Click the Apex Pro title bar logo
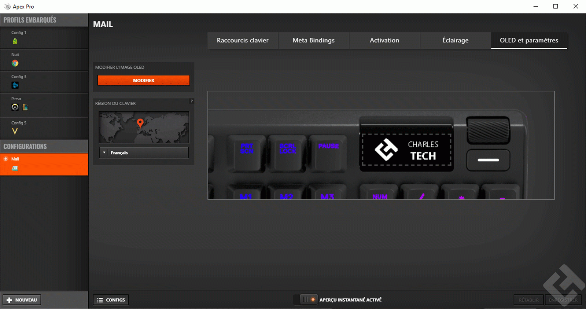The width and height of the screenshot is (586, 309). [x=7, y=6]
